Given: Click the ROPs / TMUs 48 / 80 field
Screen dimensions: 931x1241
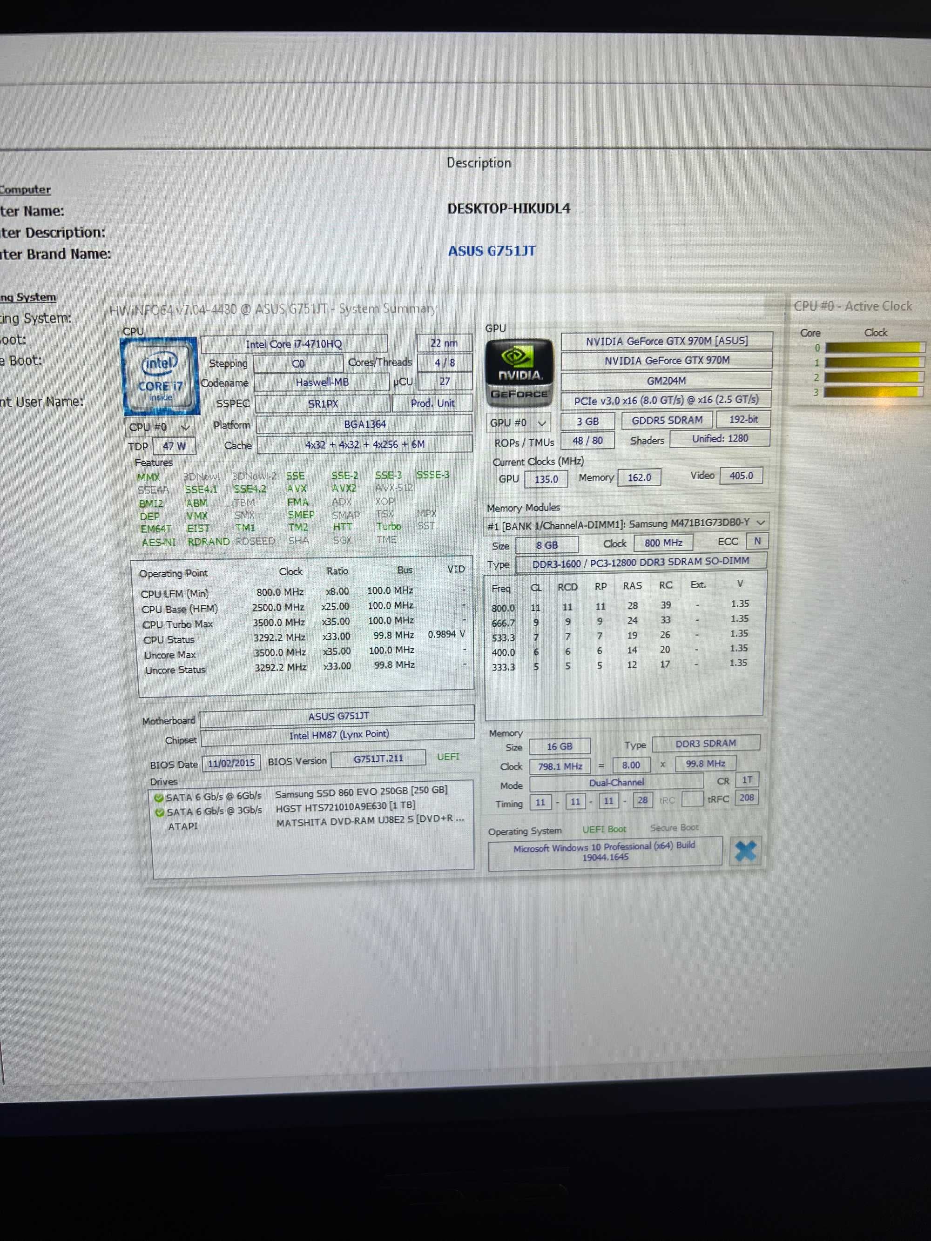Looking at the screenshot, I should 587,440.
